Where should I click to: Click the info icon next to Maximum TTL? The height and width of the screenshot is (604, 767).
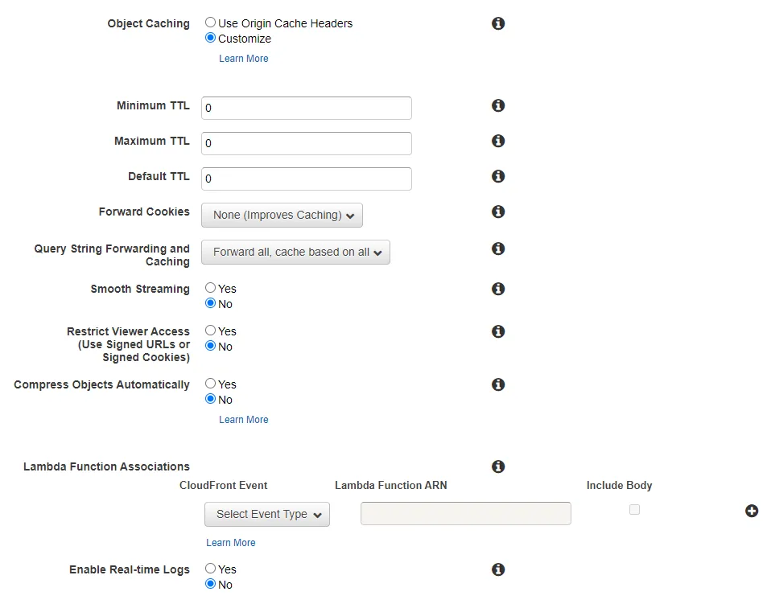[498, 142]
